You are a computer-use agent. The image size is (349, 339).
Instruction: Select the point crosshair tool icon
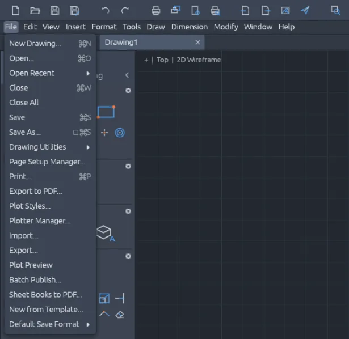pyautogui.click(x=104, y=133)
